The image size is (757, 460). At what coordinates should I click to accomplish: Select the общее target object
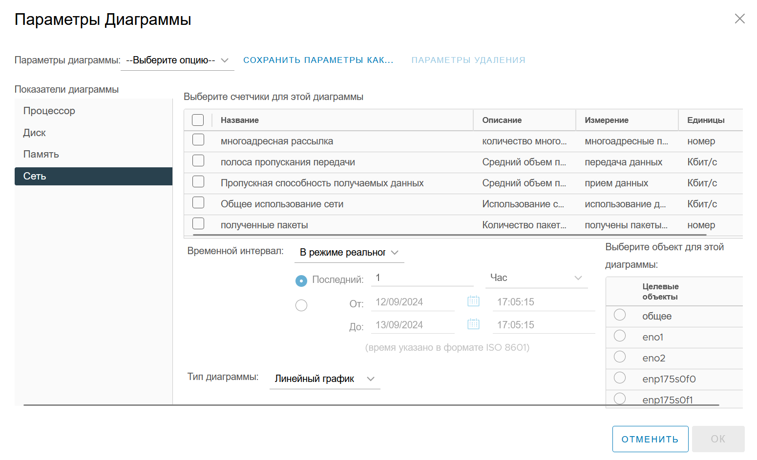click(620, 315)
